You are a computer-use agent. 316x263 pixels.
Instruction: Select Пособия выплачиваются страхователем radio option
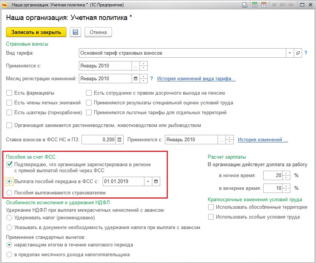9,193
